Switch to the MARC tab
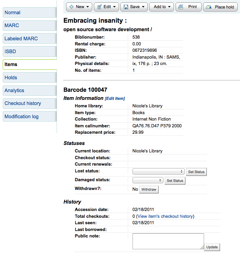 (x=29, y=26)
